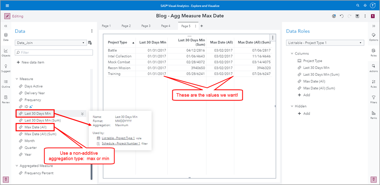
Task: Open the Roles pane icon
Action: click(374, 53)
